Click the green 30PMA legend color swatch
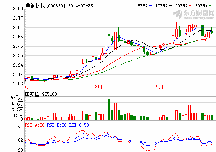The width and height of the screenshot is (216, 152). pos(210,6)
